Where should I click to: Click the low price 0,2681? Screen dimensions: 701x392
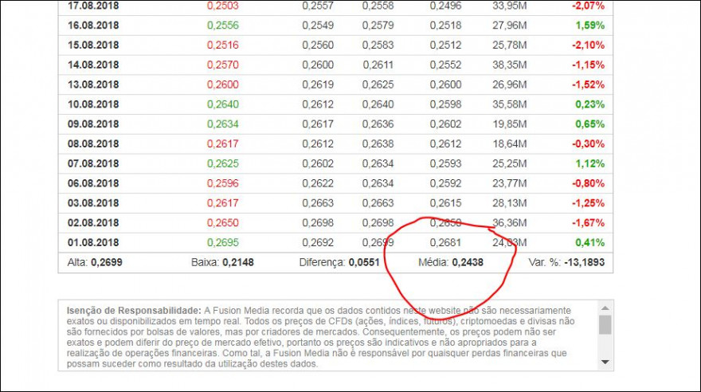coord(445,243)
